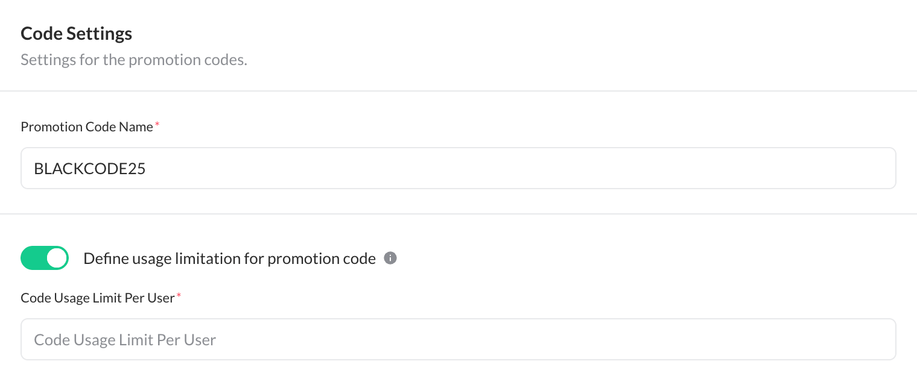Click the 'Code Usage Limit Per User' label
Screen dimensions: 917x370
pyautogui.click(x=97, y=298)
